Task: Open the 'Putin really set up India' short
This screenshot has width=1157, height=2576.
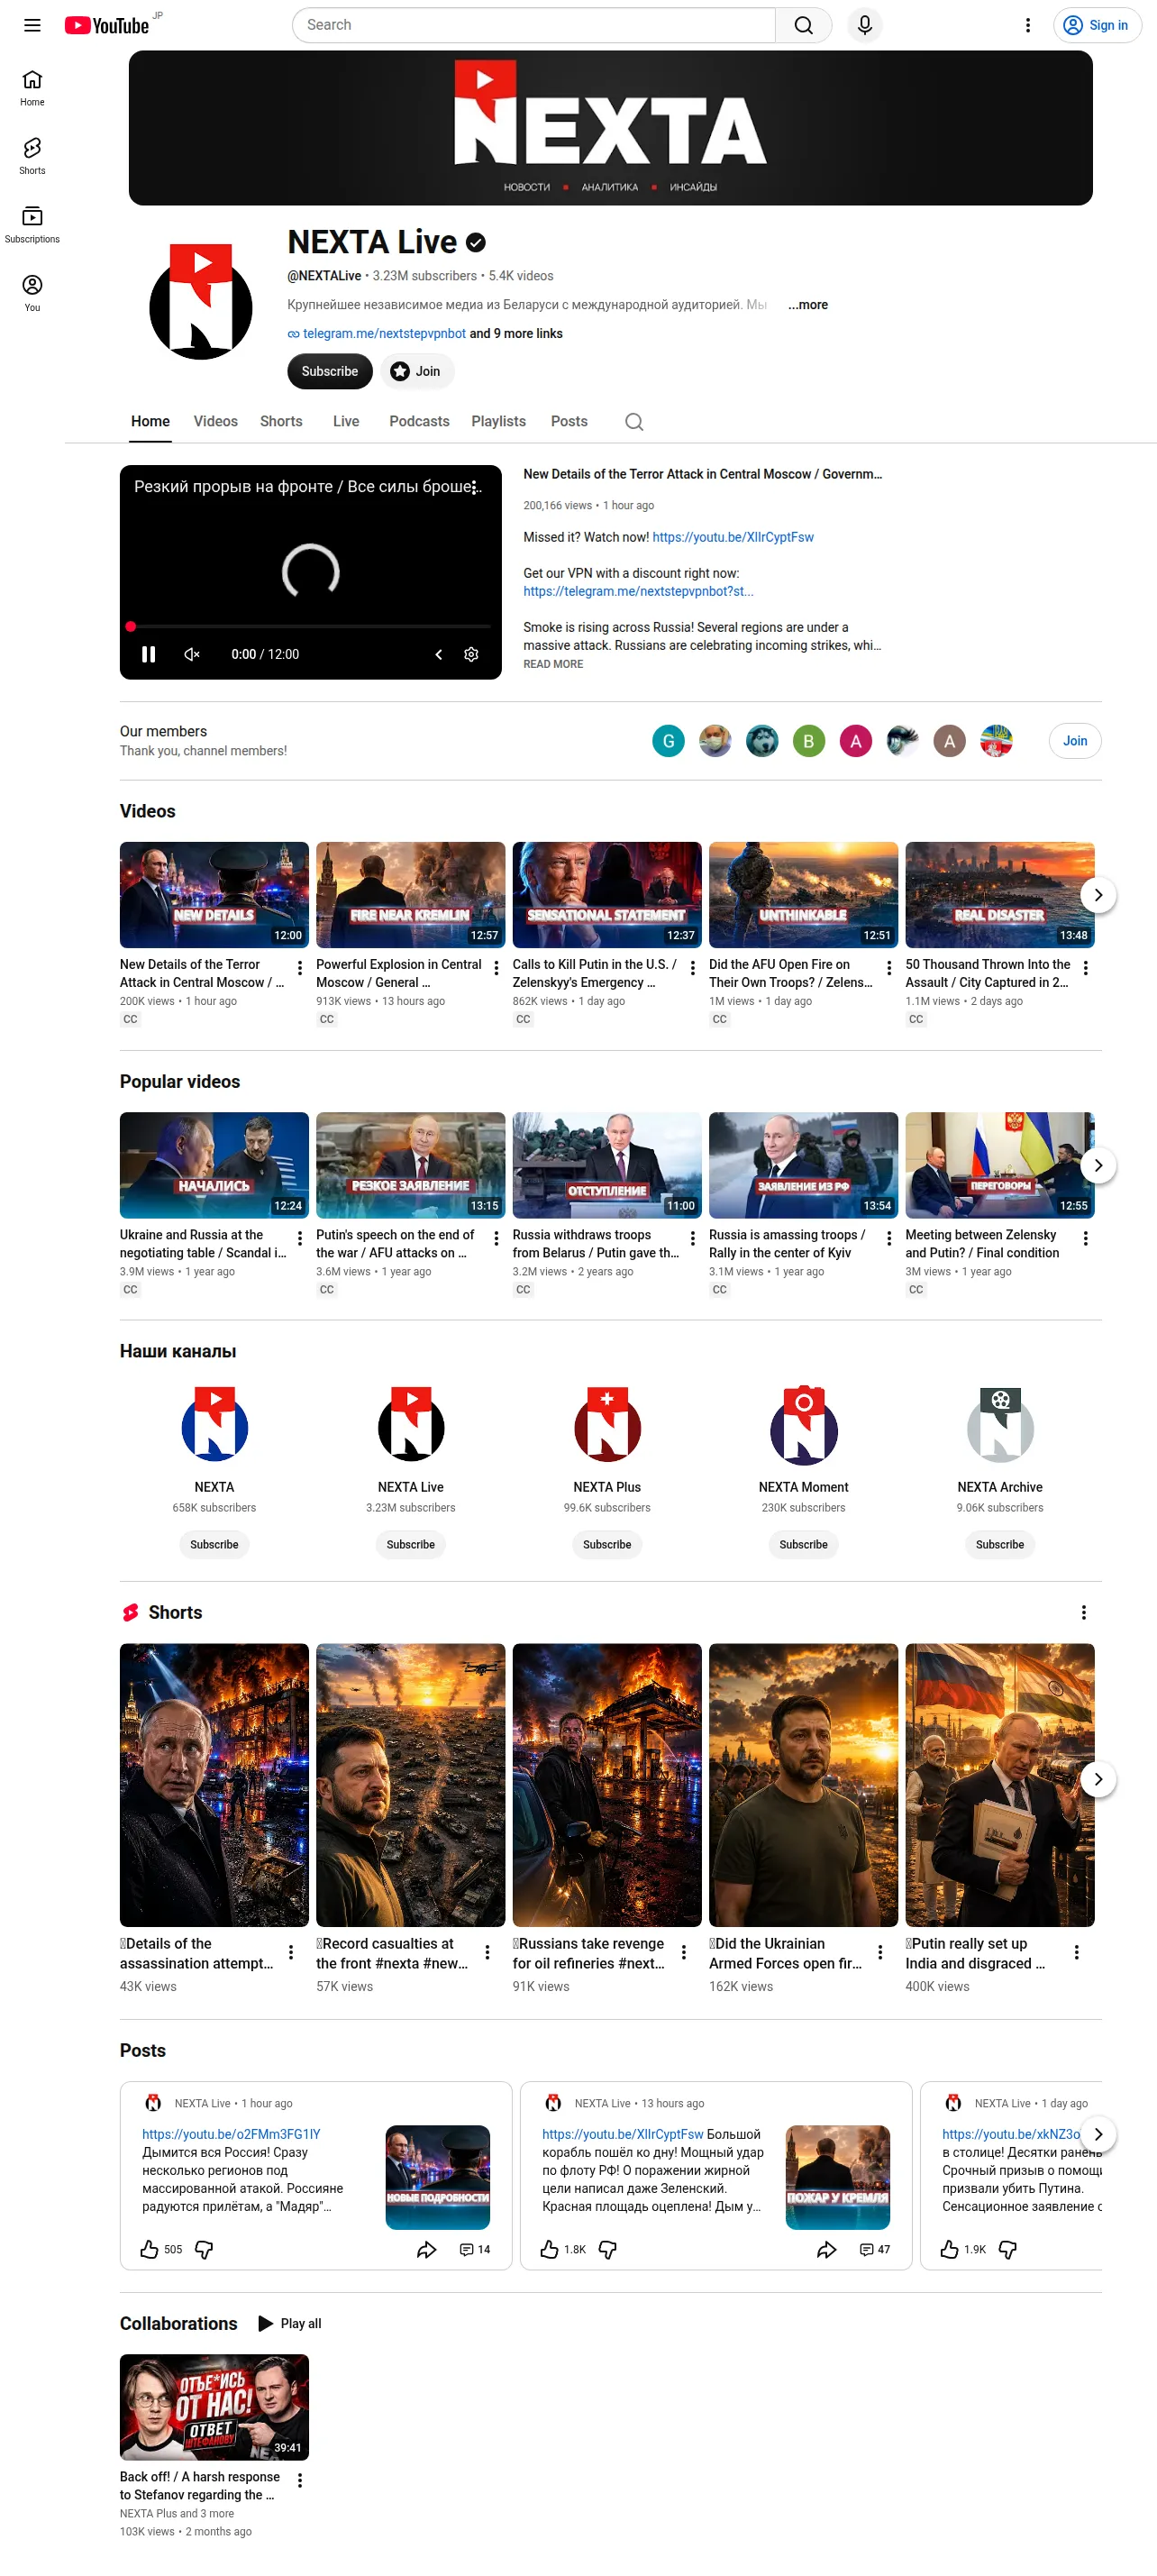Action: pos(1000,1785)
